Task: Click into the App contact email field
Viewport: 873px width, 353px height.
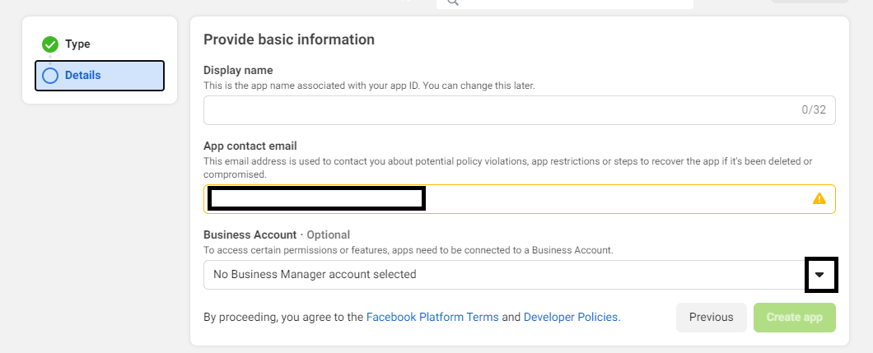Action: pyautogui.click(x=609, y=199)
